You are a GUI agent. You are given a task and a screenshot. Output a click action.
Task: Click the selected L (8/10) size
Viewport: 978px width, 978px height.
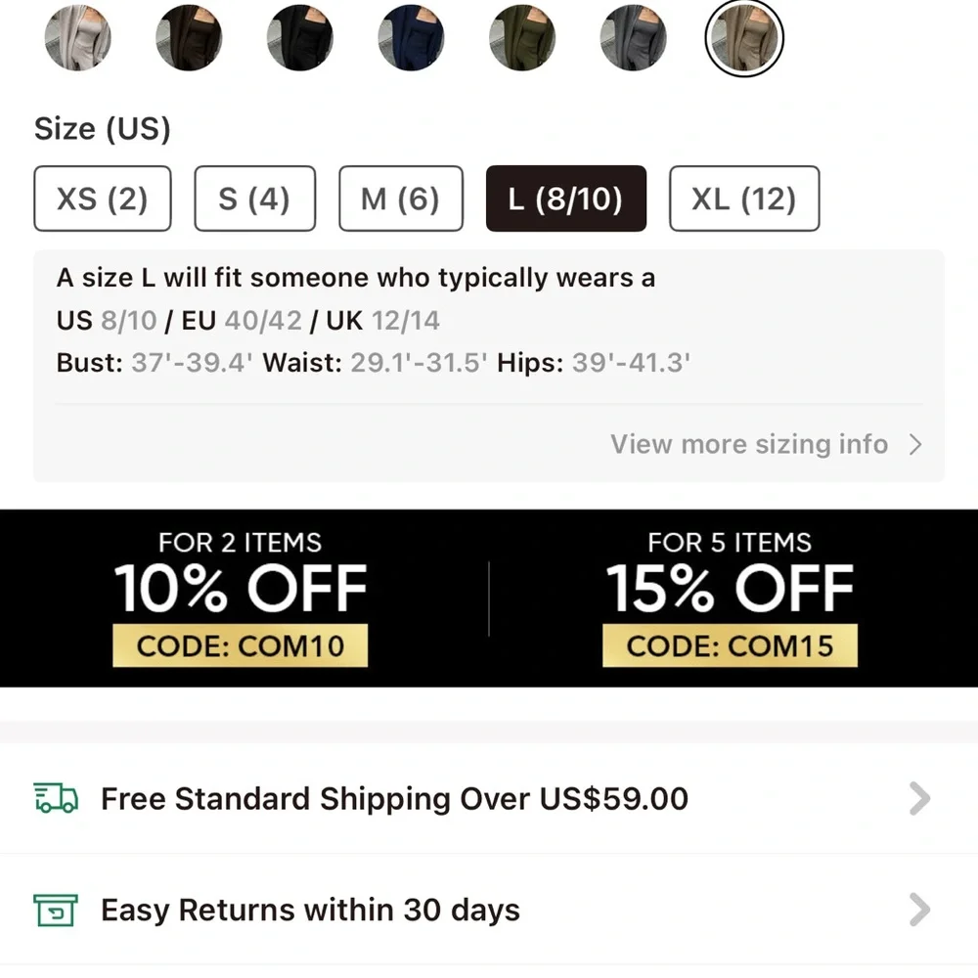pos(565,199)
